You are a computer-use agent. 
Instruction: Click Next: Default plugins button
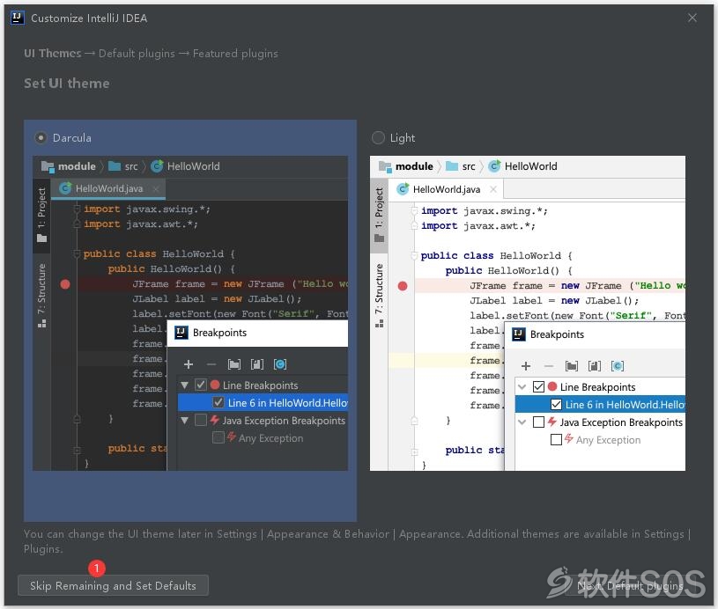[630, 585]
